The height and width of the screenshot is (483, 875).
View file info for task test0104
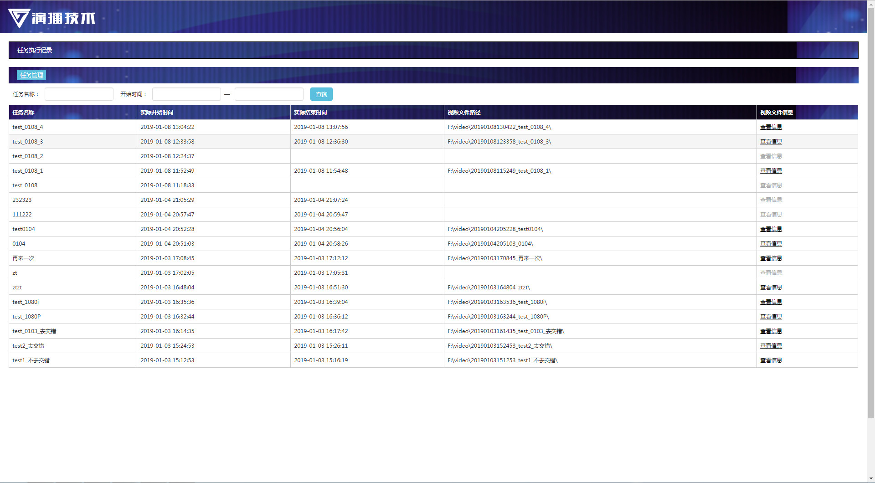tap(771, 229)
